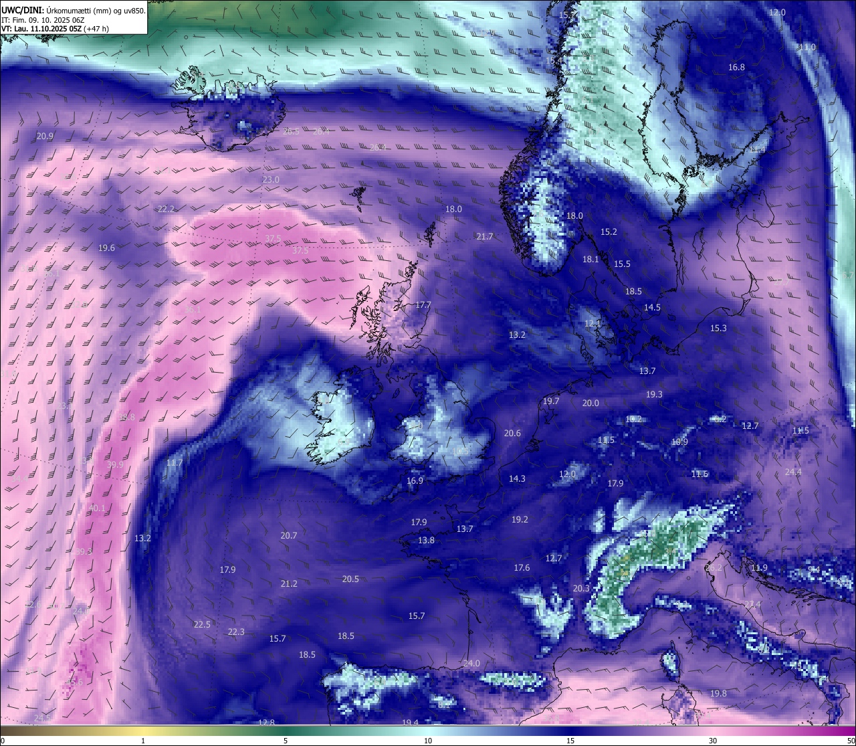Image resolution: width=856 pixels, height=746 pixels.
Task: Click the 16.8 value over Finland
Action: pyautogui.click(x=736, y=68)
